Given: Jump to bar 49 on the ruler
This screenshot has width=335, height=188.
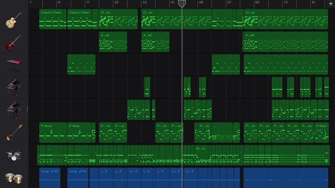Looking at the screenshot, I should [x=201, y=2].
